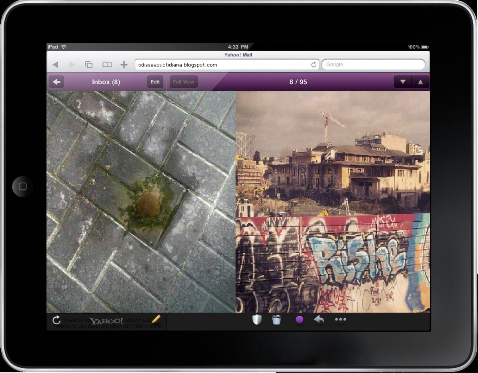Go back with the Yahoo Mail arrow button
The image size is (478, 373).
pos(57,82)
